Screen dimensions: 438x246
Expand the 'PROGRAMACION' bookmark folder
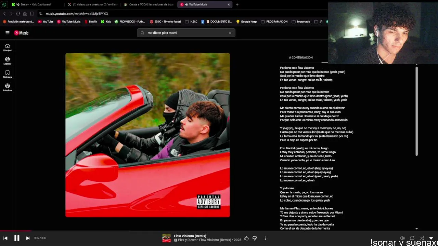[274, 22]
